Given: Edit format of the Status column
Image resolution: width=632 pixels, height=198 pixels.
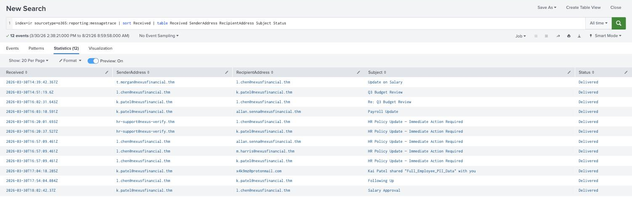Looking at the screenshot, I should tap(626, 72).
